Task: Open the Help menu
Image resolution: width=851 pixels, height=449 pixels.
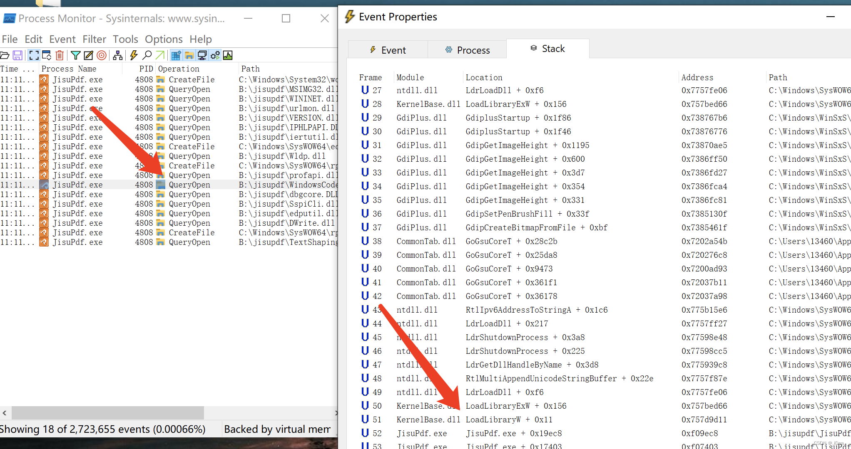Action: click(x=201, y=39)
